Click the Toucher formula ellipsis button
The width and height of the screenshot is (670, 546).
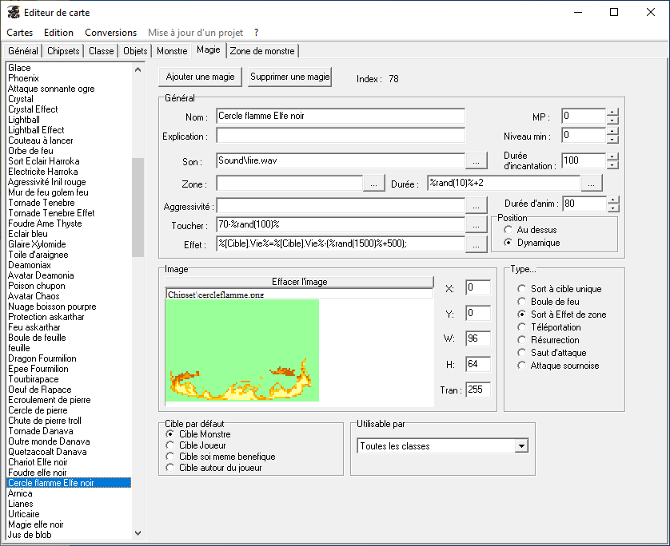[x=476, y=226]
